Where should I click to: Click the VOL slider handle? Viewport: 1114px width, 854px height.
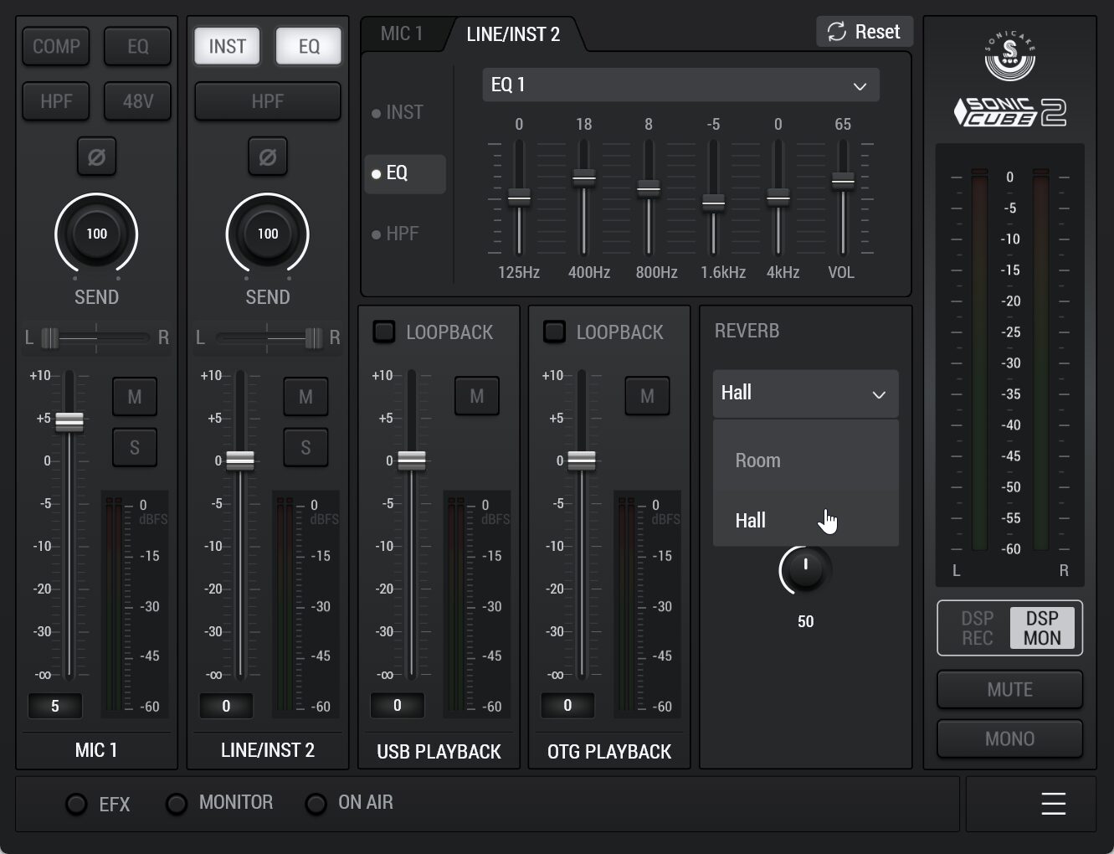pos(843,180)
